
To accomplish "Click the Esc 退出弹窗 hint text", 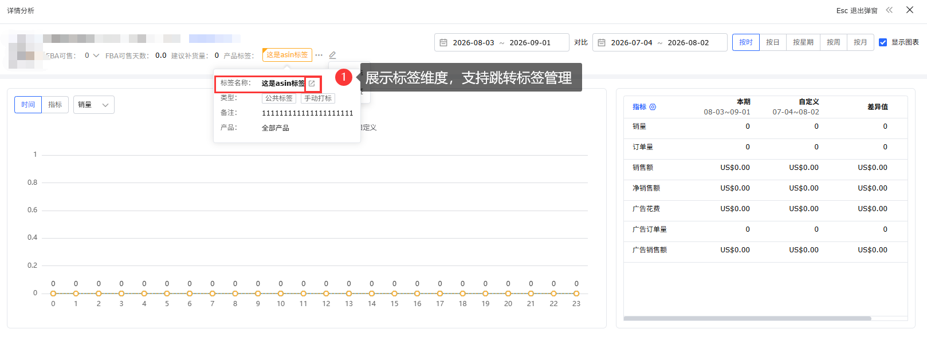I will pos(857,11).
